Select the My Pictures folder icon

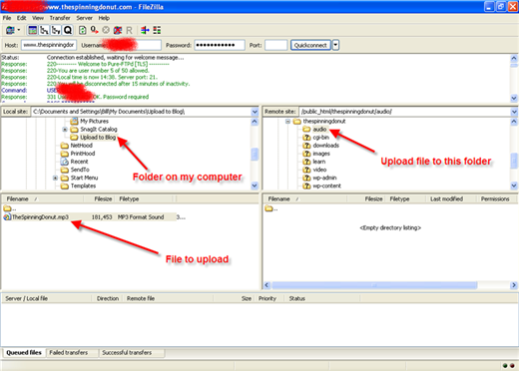(74, 121)
